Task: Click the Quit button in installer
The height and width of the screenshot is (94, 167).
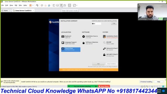Action: click(98, 64)
